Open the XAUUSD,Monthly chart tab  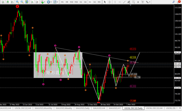(x=43, y=108)
